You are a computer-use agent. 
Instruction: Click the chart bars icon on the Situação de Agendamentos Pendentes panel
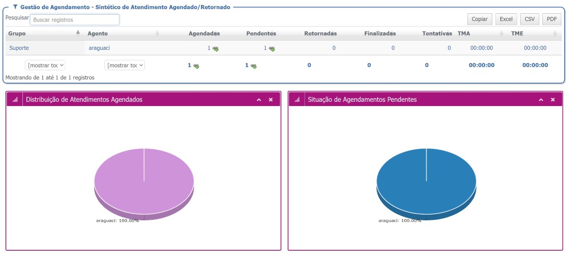(x=297, y=100)
